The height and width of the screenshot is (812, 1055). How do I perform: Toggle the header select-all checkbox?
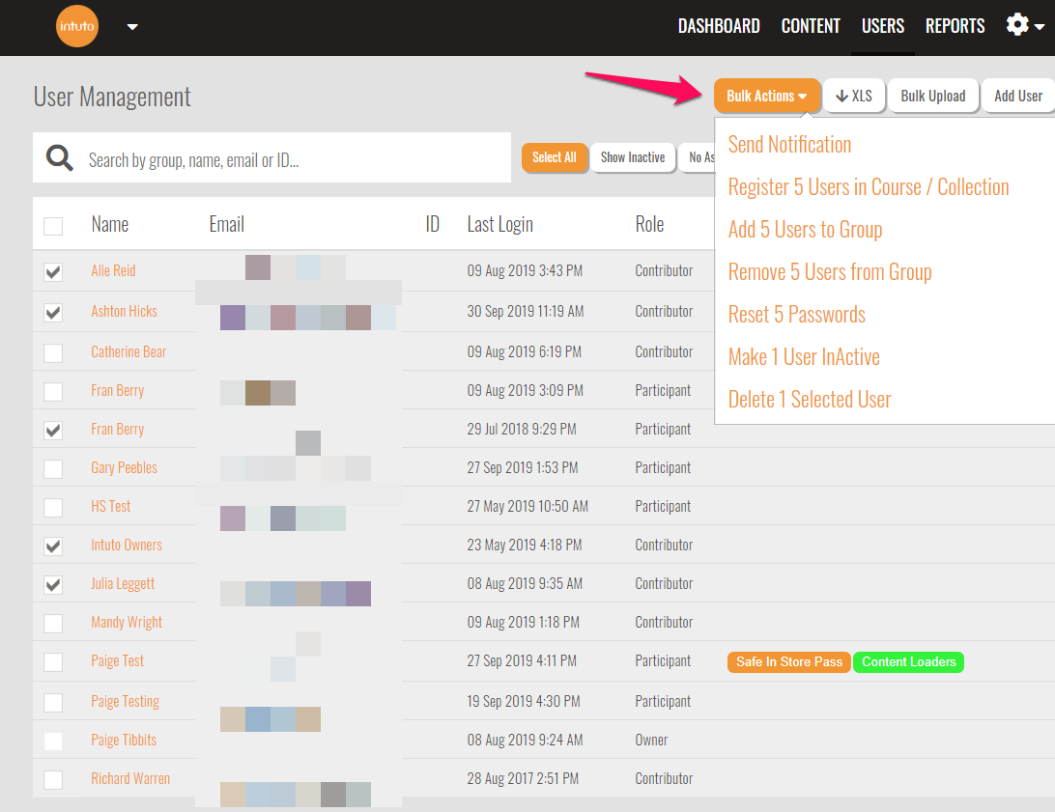(53, 224)
